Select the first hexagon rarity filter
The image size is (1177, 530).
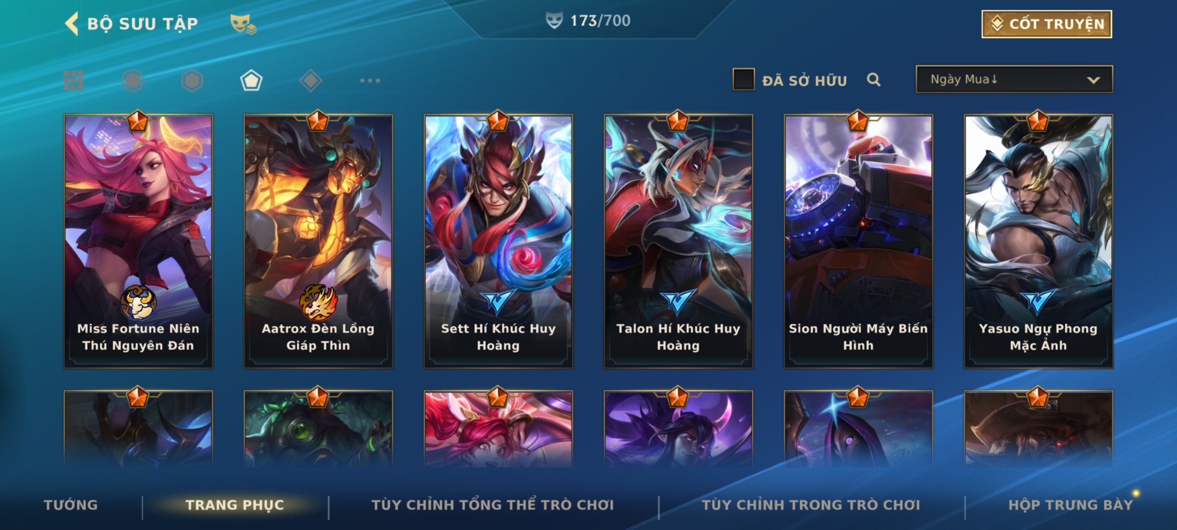point(133,80)
